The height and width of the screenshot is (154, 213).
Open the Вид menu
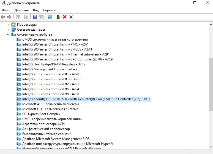coord(36,10)
